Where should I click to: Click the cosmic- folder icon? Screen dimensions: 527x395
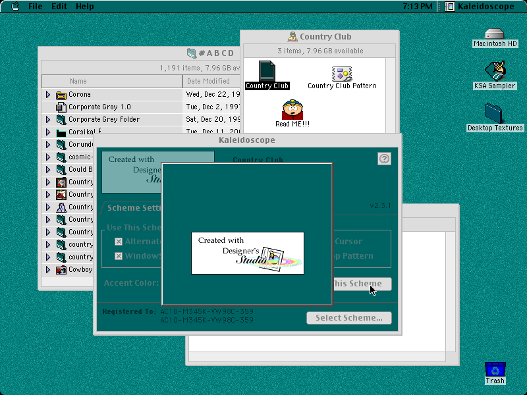(x=61, y=157)
